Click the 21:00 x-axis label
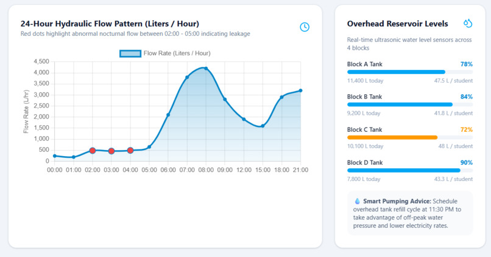The height and width of the screenshot is (257, 491). [x=300, y=170]
